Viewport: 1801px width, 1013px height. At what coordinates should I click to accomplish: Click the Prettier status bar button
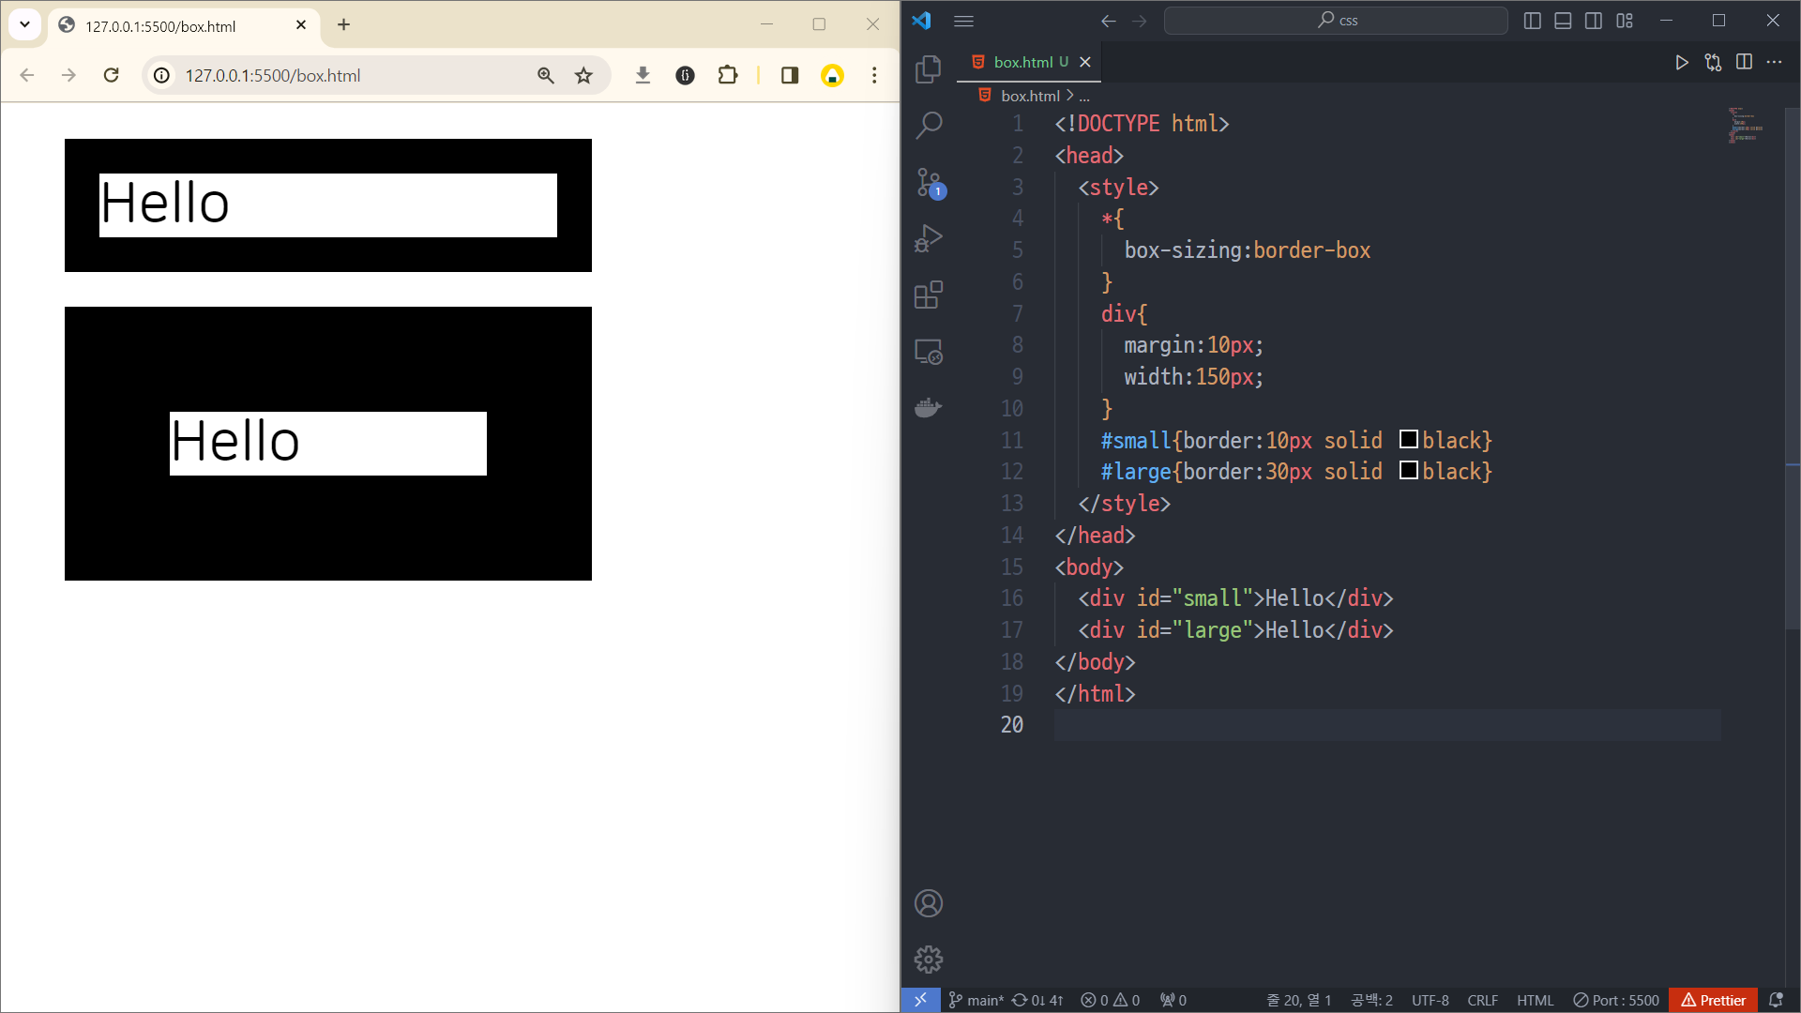click(1713, 1000)
